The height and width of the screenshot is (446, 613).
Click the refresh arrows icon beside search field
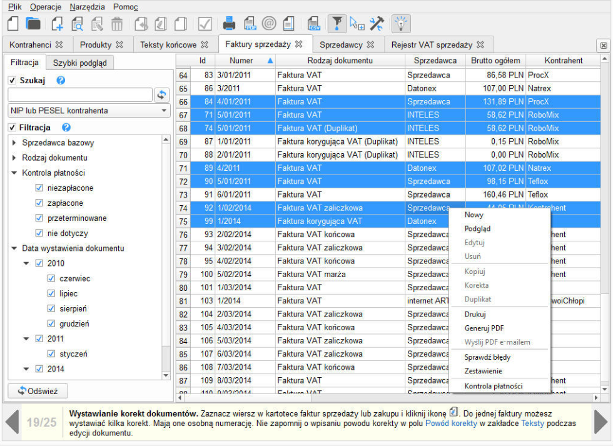click(x=162, y=94)
